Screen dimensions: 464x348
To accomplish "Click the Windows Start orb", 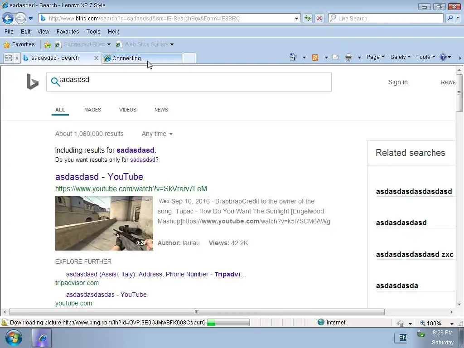I will pos(14,338).
